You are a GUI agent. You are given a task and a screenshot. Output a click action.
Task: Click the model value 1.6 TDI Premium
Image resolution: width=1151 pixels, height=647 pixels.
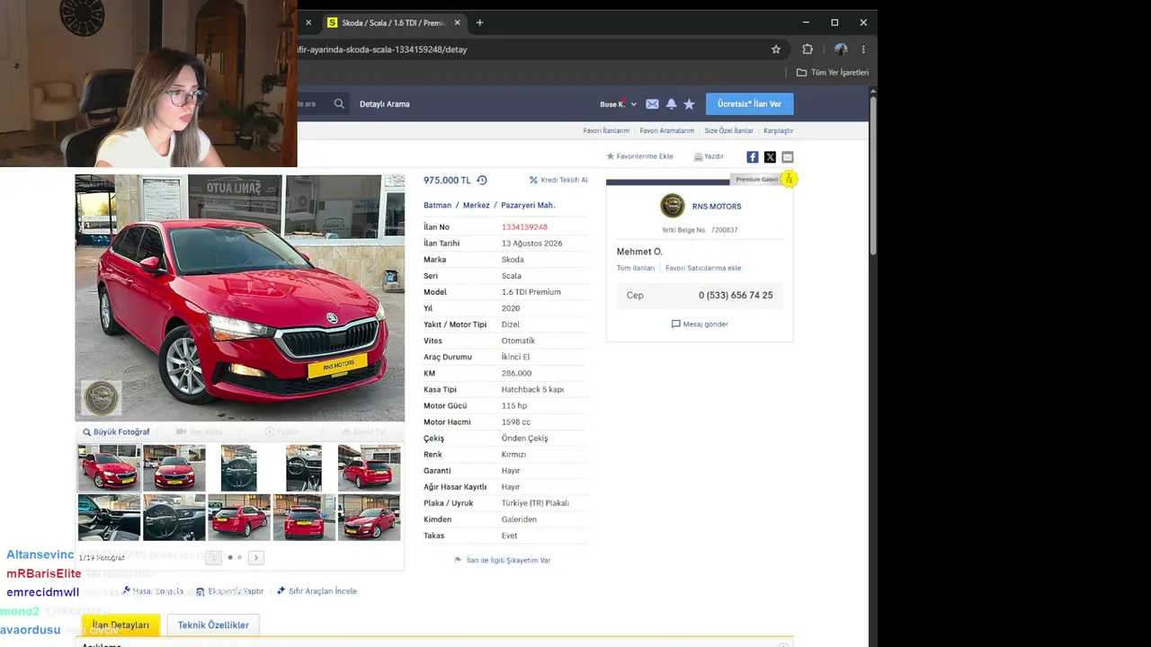coord(531,292)
